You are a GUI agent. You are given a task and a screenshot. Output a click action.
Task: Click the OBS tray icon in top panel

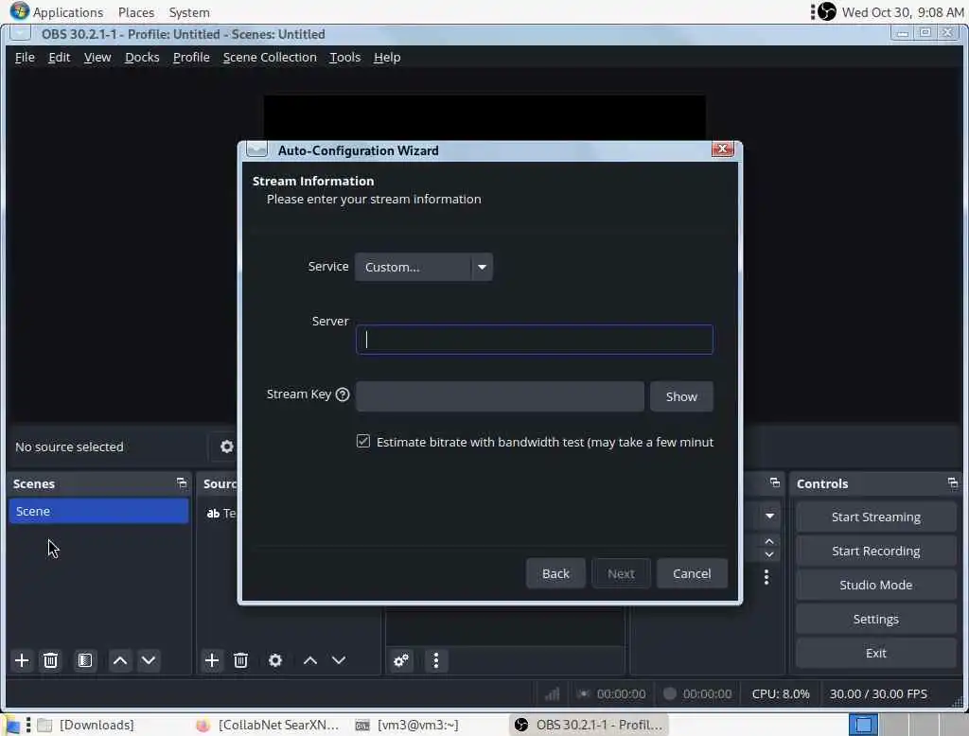pyautogui.click(x=826, y=11)
